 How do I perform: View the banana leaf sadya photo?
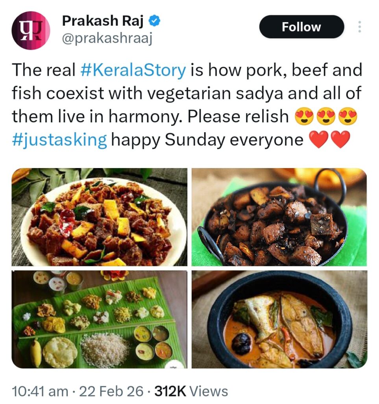click(100, 319)
